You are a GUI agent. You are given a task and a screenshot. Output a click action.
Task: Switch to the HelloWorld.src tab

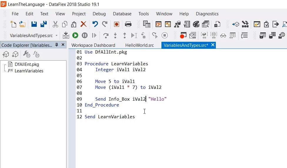(139, 45)
